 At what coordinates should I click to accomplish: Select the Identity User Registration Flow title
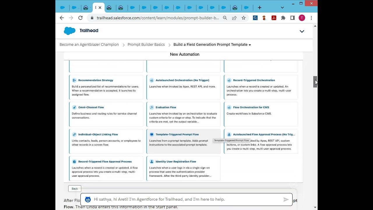click(x=176, y=162)
